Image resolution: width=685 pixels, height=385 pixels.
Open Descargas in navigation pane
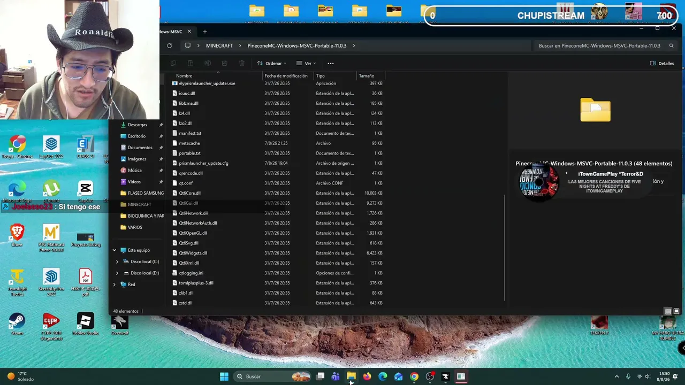tap(137, 125)
